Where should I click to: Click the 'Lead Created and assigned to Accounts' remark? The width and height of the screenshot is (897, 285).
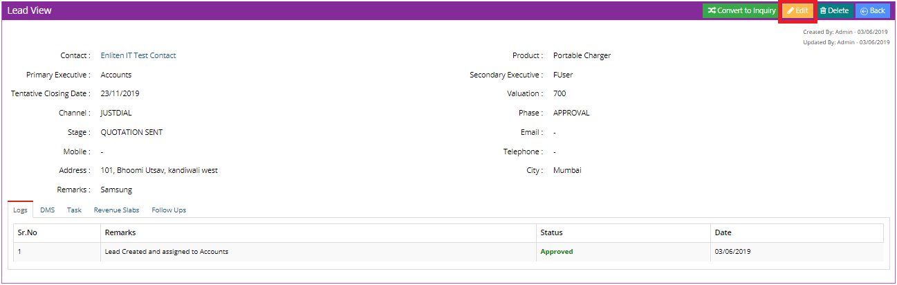point(166,252)
